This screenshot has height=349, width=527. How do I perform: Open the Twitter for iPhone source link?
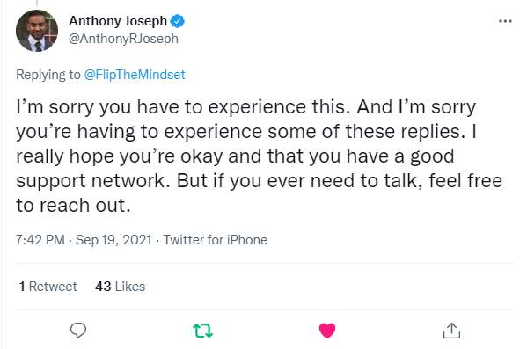tap(215, 240)
